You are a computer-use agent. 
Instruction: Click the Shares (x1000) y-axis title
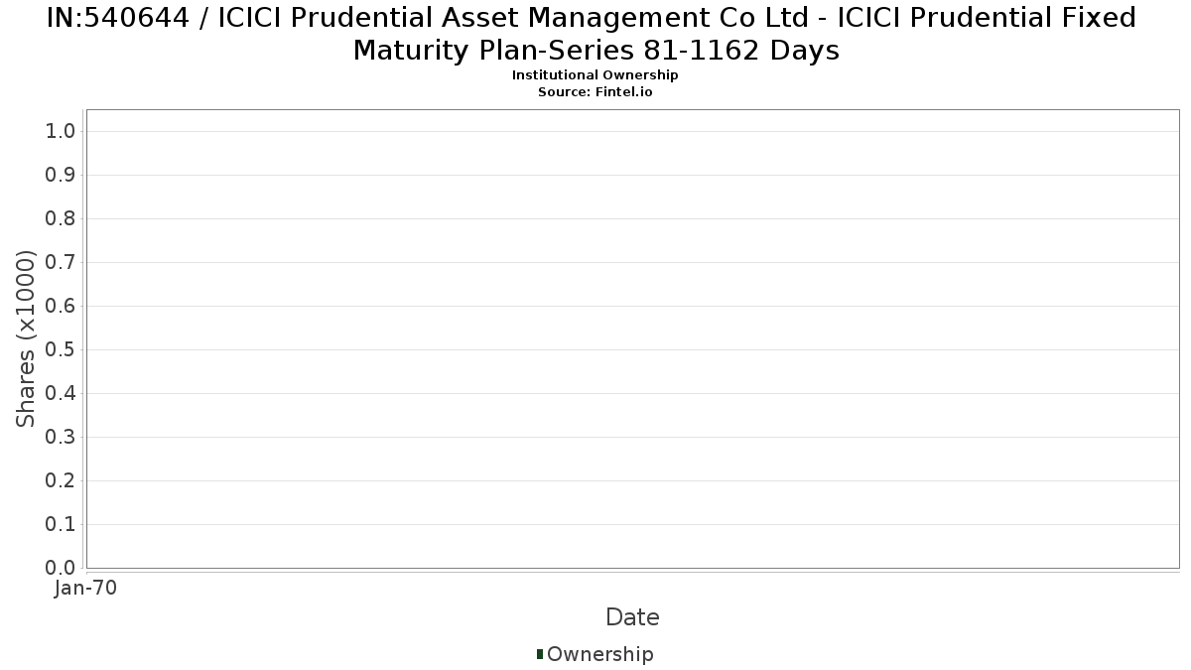pyautogui.click(x=26, y=339)
